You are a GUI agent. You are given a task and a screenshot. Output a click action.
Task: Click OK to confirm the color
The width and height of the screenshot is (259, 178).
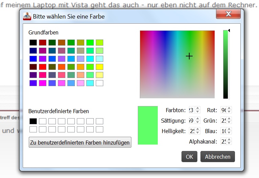point(189,157)
